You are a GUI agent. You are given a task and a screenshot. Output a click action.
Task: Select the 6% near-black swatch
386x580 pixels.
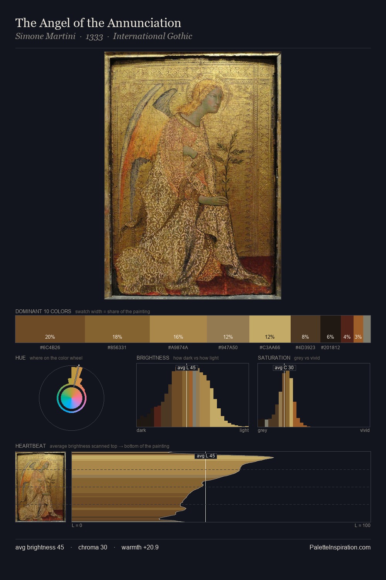[330, 329]
